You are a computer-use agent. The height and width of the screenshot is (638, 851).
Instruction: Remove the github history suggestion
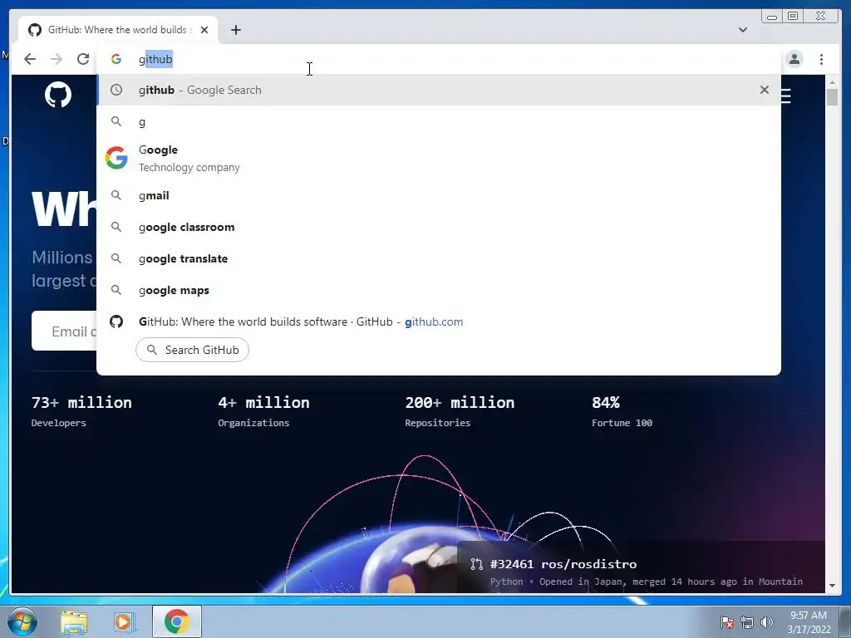click(x=765, y=90)
